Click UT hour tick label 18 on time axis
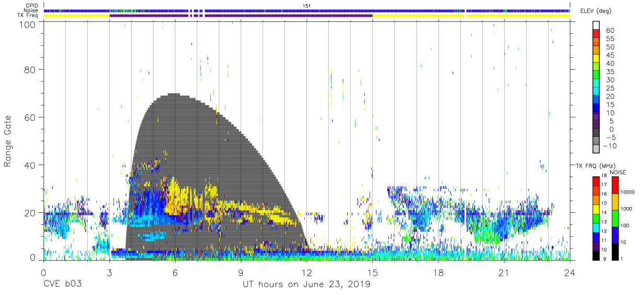Image resolution: width=641 pixels, height=295 pixels. click(x=438, y=273)
